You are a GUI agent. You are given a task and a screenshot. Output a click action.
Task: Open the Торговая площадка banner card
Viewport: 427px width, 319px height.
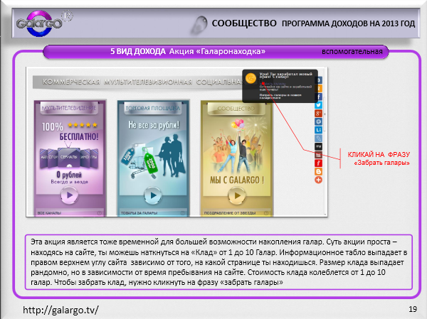click(x=153, y=158)
